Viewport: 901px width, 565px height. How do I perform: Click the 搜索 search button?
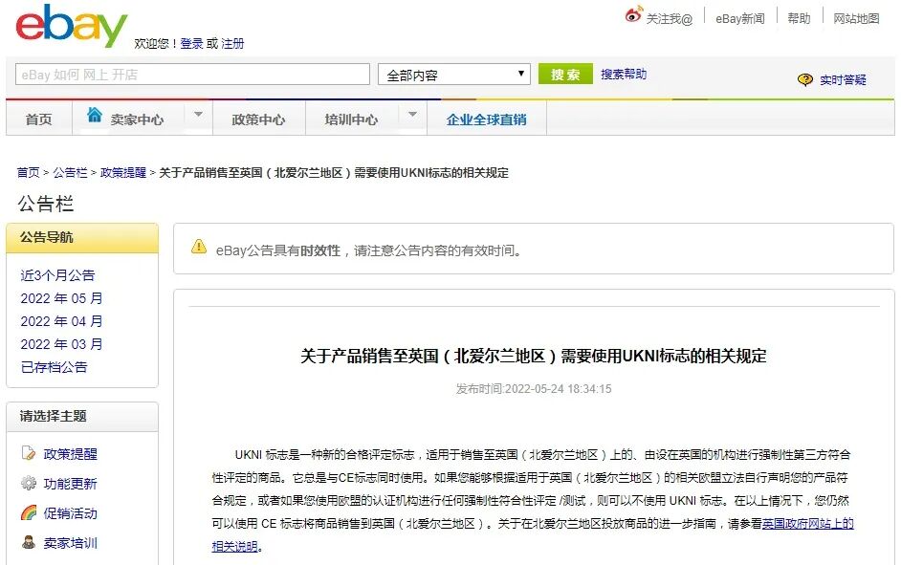[565, 73]
